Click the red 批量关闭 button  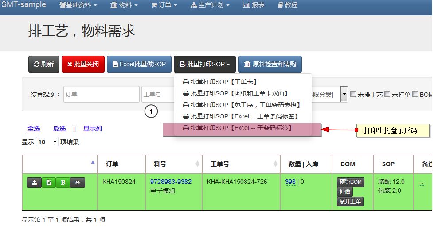83,64
